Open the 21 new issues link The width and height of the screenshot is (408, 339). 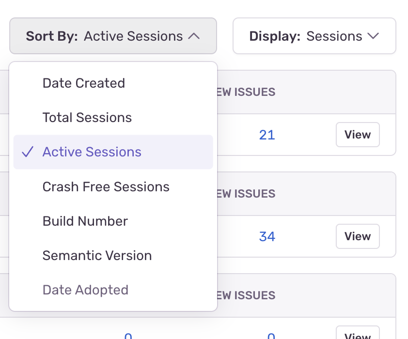pyautogui.click(x=267, y=135)
